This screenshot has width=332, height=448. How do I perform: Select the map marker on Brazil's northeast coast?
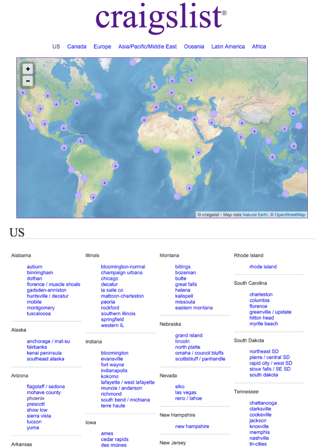click(x=115, y=166)
